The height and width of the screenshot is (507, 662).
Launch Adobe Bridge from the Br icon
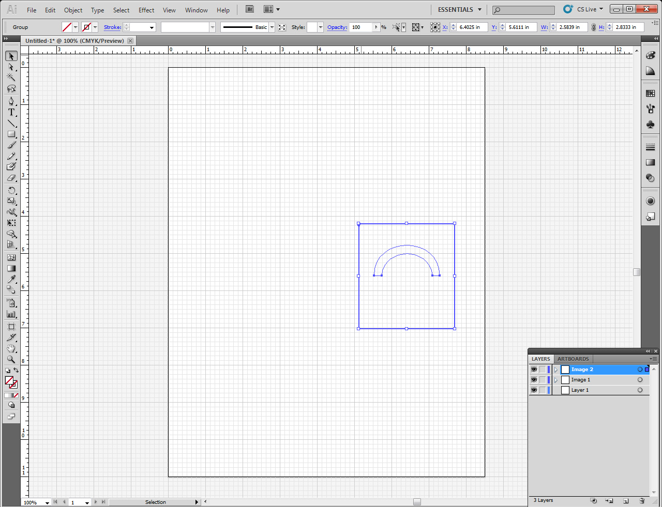click(250, 9)
